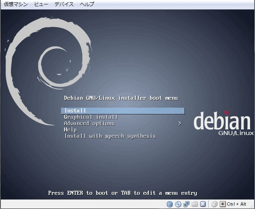Click the hard disk activity icon
Image resolution: width=255 pixels, height=209 pixels.
point(169,204)
